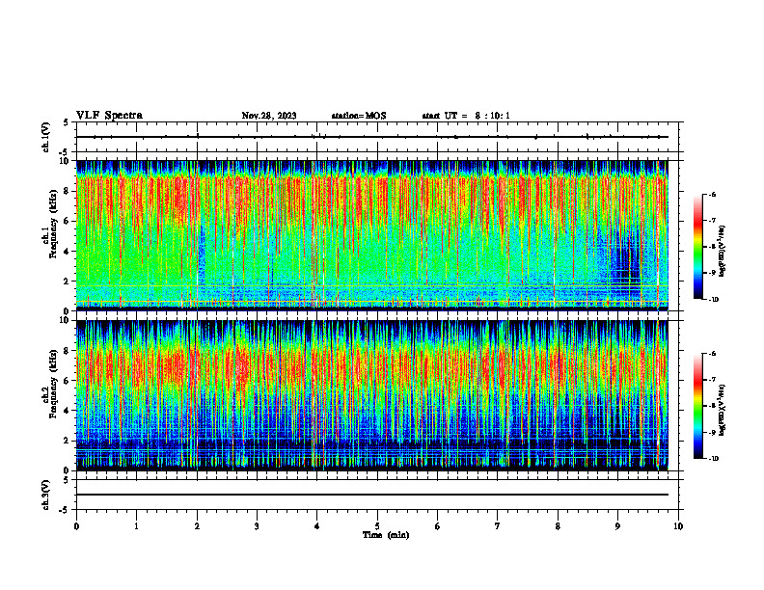This screenshot has width=764, height=590.
Task: Click time axis tick label "2"
Action: point(197,526)
